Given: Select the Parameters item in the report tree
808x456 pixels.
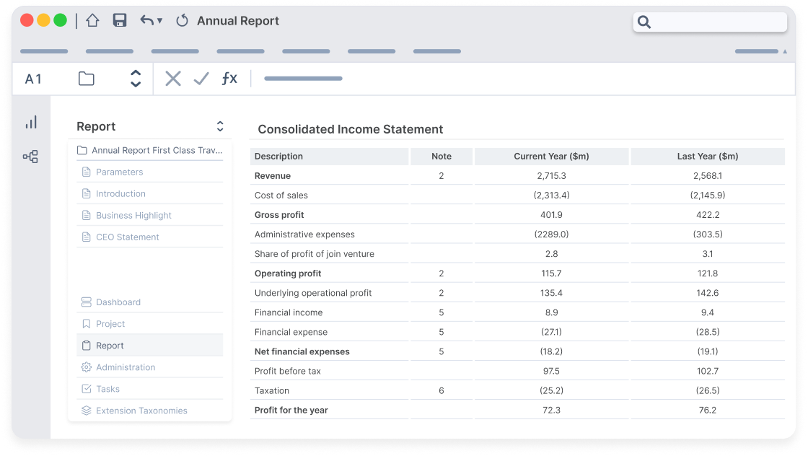Looking at the screenshot, I should click(x=121, y=172).
